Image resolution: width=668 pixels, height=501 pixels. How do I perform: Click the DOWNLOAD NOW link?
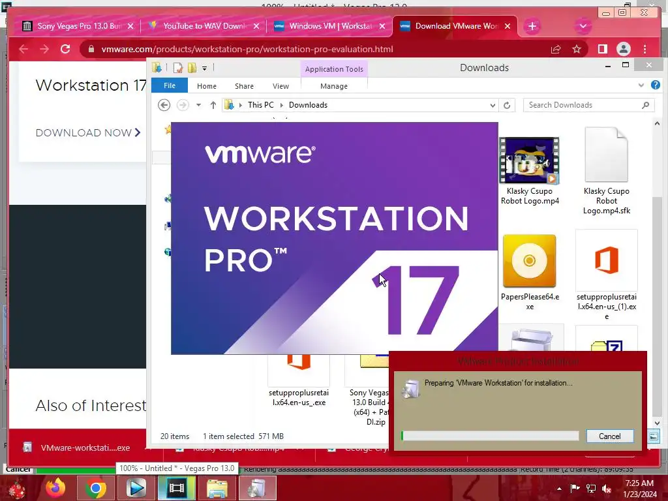click(x=88, y=133)
